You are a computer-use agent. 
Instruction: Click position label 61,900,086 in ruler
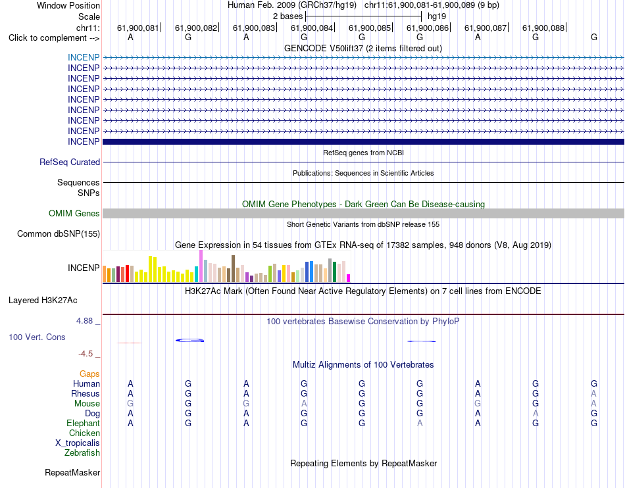coord(428,28)
